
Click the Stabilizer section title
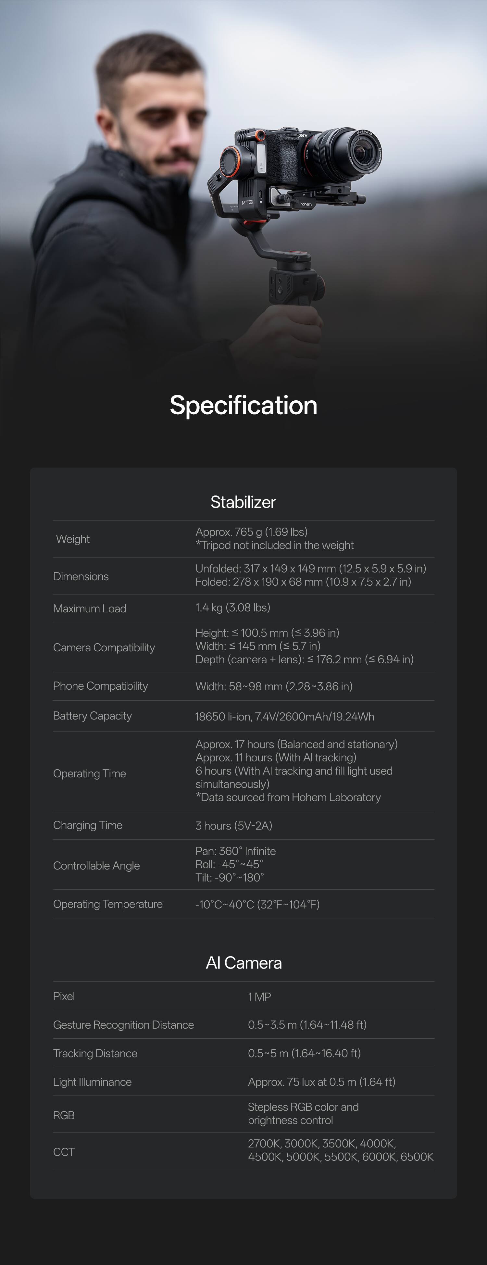[x=243, y=502]
